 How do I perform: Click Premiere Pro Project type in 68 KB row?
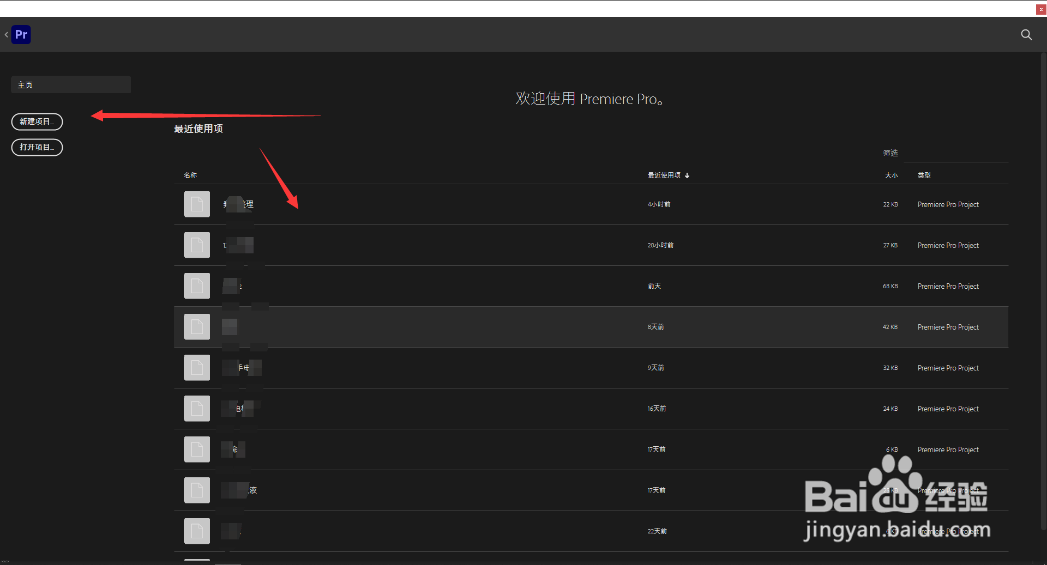(x=948, y=286)
